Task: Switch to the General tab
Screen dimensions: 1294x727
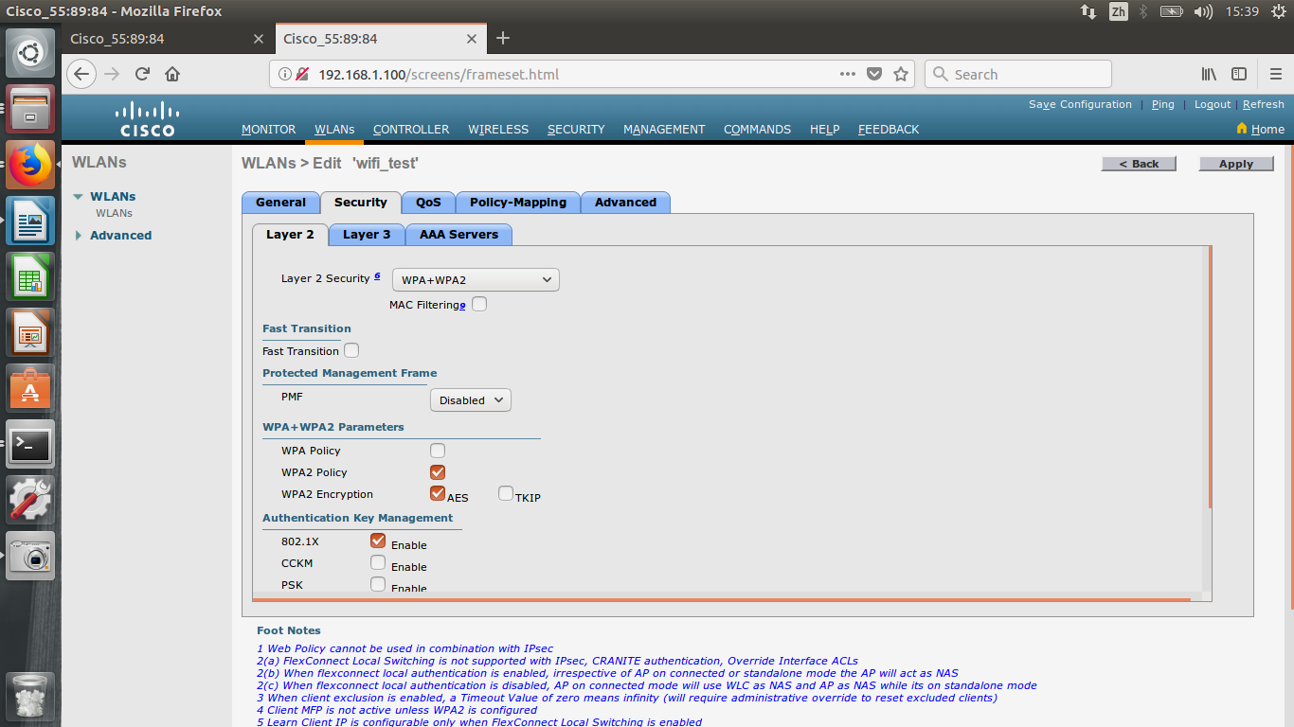Action: pos(280,203)
